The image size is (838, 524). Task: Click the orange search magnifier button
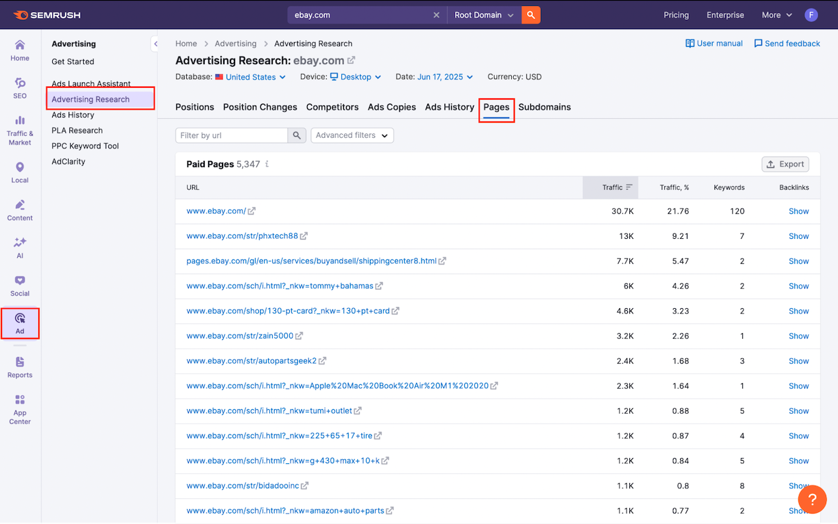pyautogui.click(x=531, y=15)
